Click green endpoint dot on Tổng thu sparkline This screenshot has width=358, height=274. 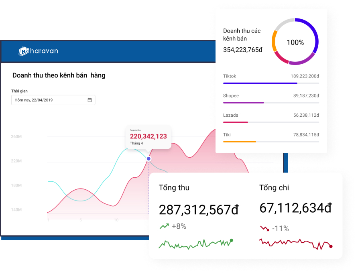[x=231, y=241]
